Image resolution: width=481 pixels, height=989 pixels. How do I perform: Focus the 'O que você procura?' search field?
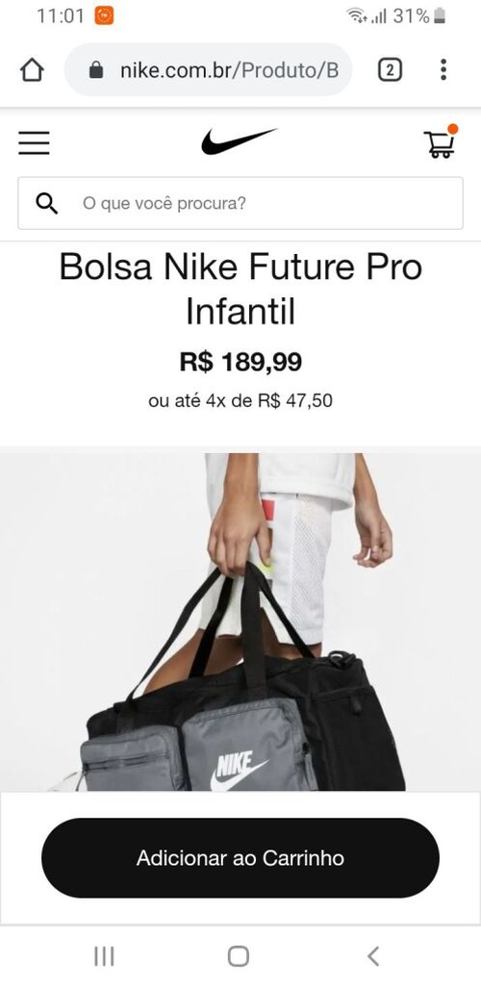pos(240,203)
